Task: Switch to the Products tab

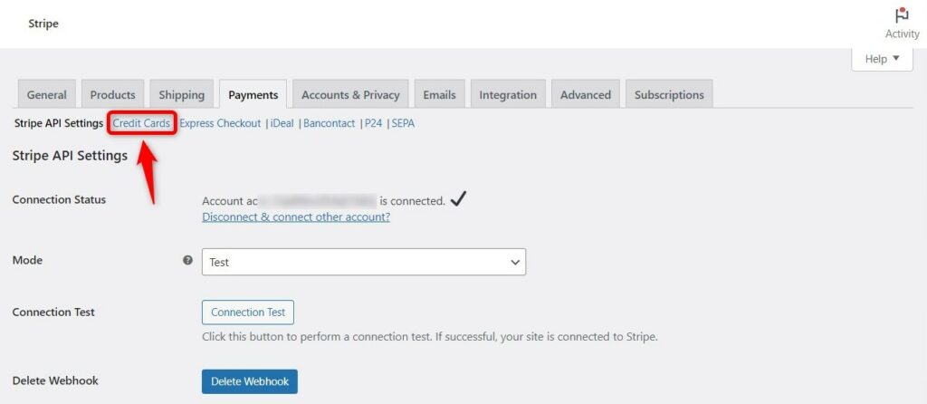Action: click(112, 94)
